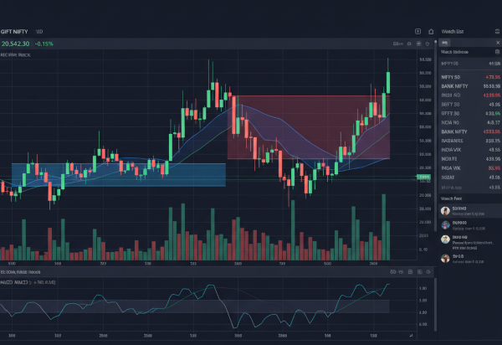Click the numeric setting in MACD pane toolbar
The image size is (502, 345).
397,272
